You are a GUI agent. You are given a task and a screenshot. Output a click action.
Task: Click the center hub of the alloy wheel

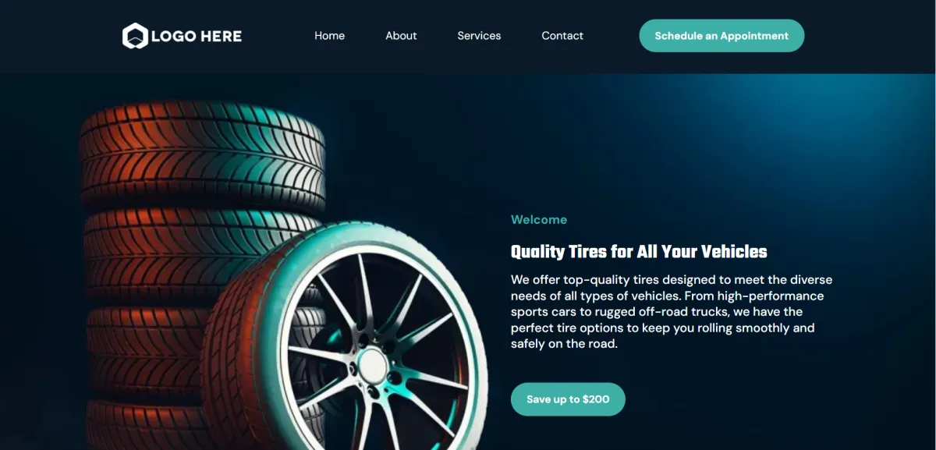[374, 364]
